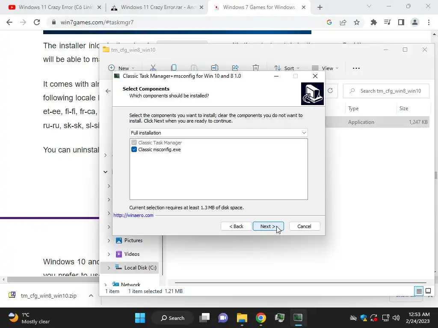This screenshot has width=438, height=328.
Task: Open the Sort dropdown in Explorer
Action: pos(287,68)
